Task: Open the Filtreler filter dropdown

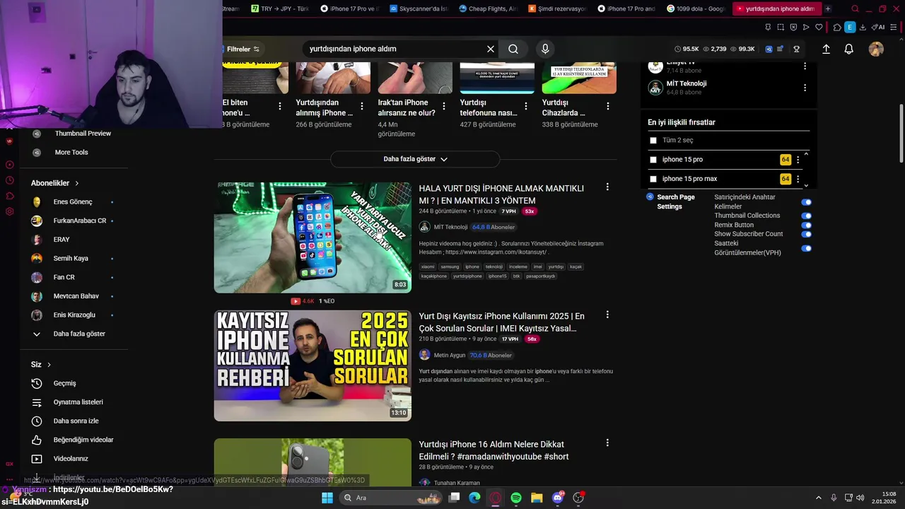Action: [242, 49]
